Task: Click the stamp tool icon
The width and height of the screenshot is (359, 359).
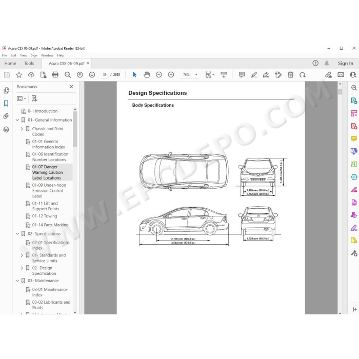Action: click(278, 75)
